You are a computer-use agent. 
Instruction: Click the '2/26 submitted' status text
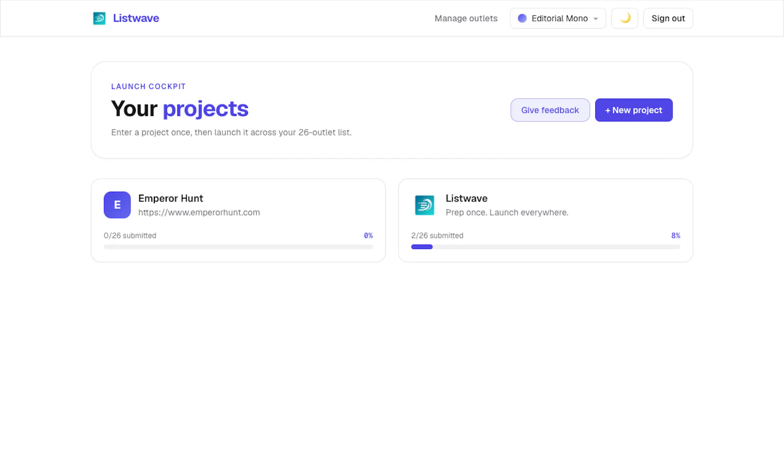[x=437, y=235]
